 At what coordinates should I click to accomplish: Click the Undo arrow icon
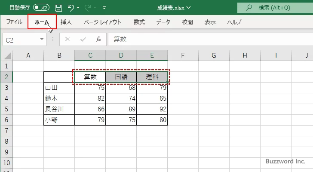[71, 8]
